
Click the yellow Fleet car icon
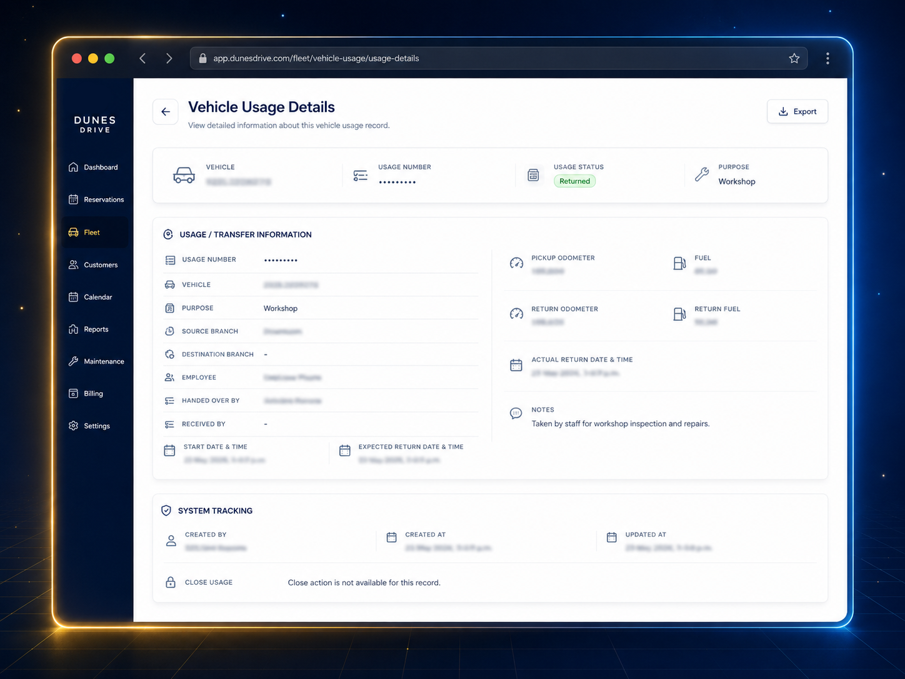pyautogui.click(x=73, y=232)
